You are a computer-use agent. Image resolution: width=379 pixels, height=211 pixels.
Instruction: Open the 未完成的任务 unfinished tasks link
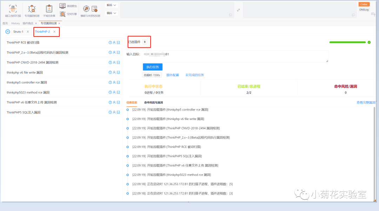pos(194,75)
